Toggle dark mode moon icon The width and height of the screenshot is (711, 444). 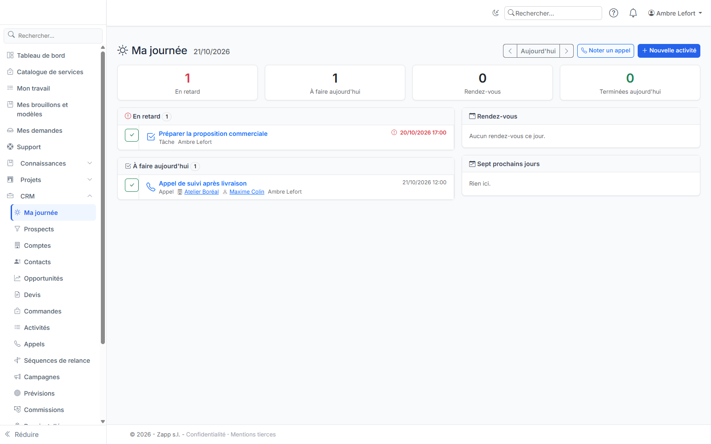pos(495,13)
